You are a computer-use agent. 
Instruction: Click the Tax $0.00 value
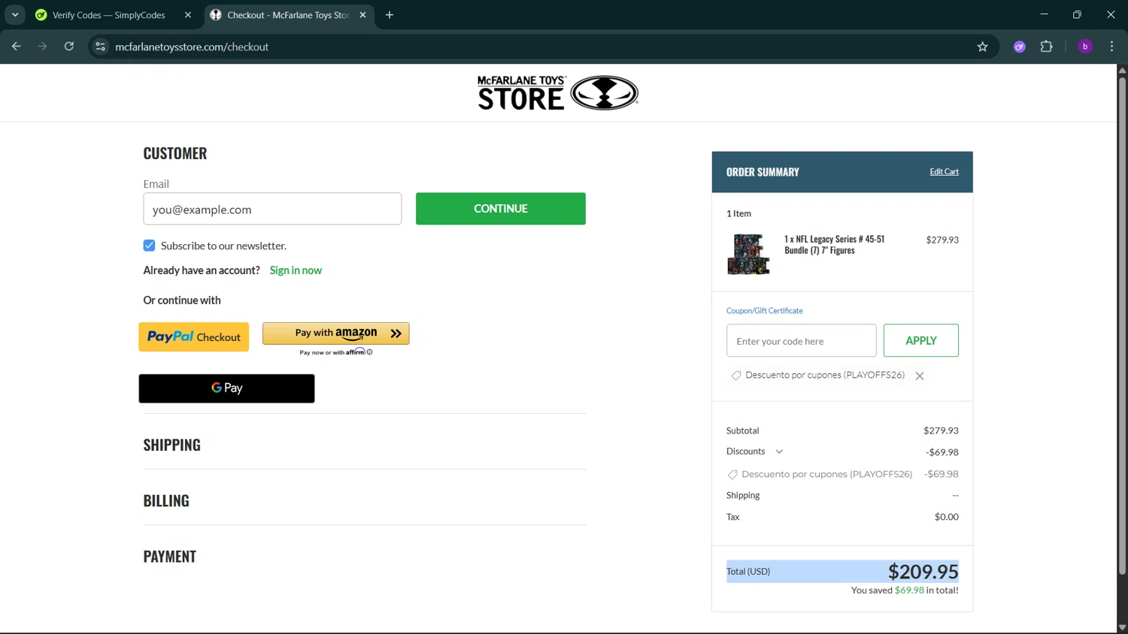point(946,517)
